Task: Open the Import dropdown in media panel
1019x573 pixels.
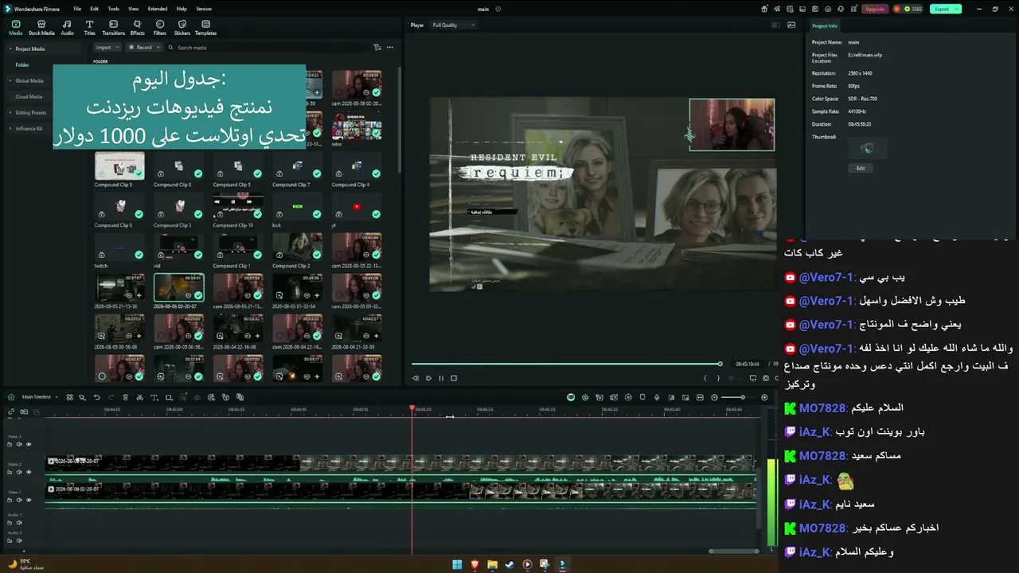Action: point(107,48)
